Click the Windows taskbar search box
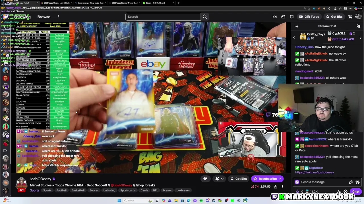The height and width of the screenshot is (204, 364). [x=138, y=201]
